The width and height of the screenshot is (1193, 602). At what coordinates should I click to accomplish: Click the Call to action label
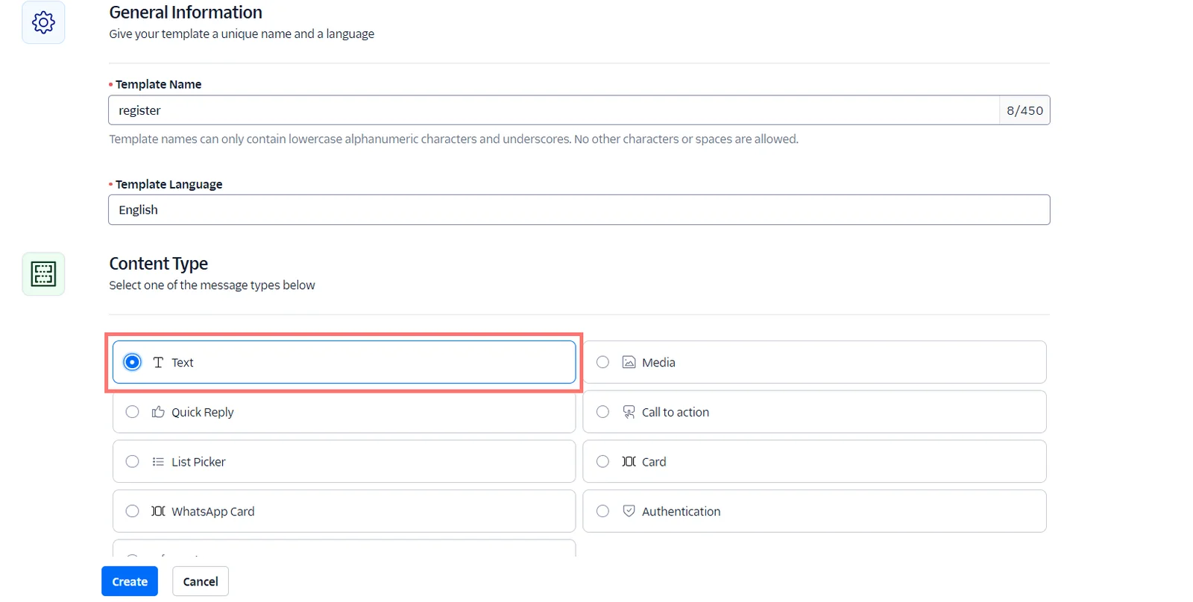click(676, 412)
